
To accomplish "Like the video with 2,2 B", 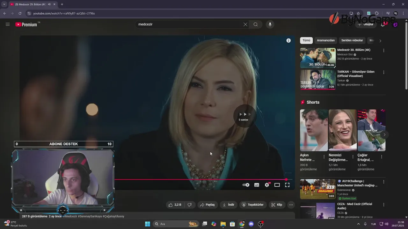I will click(x=175, y=205).
